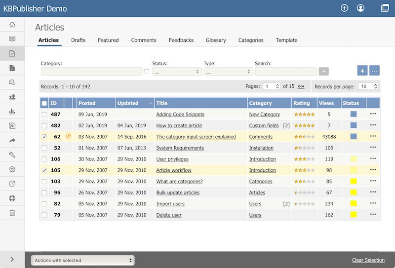The image size is (395, 268).
Task: Open the Tools wrench sidebar icon
Action: [12, 154]
